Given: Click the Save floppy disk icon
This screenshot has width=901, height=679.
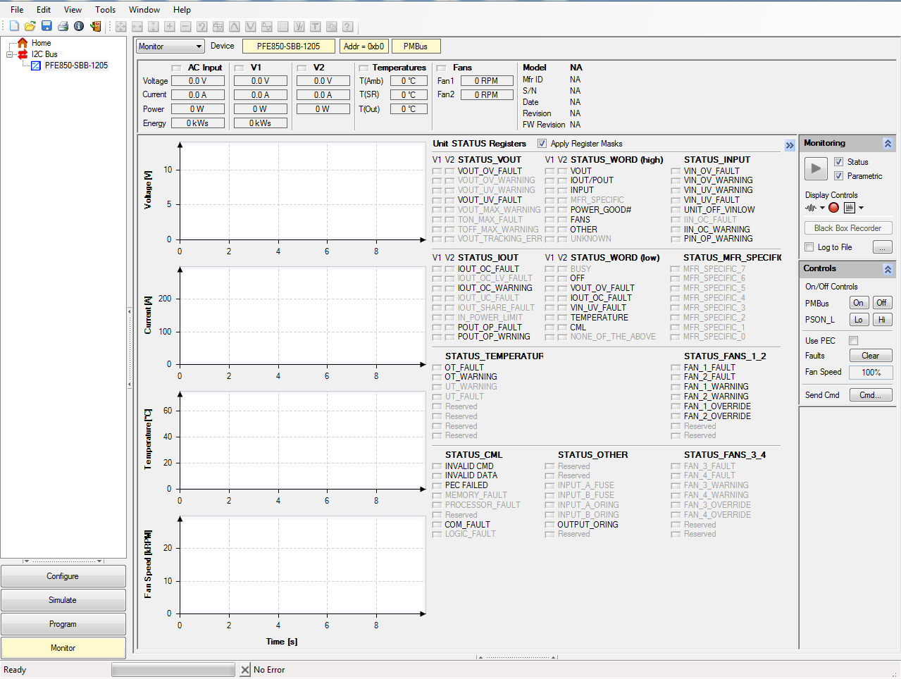Looking at the screenshot, I should 46,26.
